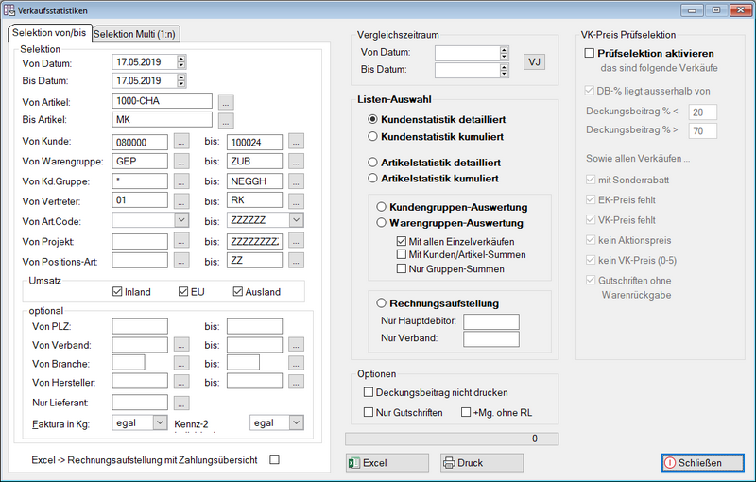
Task: Open lookup next to Von Artikel field
Action: coord(226,101)
